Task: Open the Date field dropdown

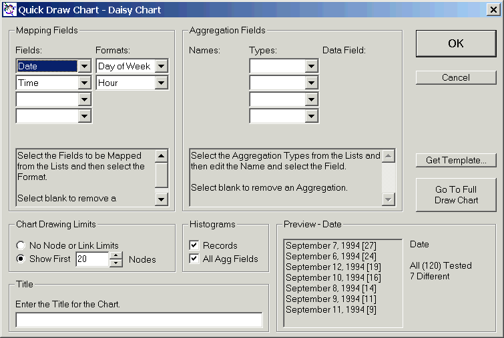Action: [84, 66]
